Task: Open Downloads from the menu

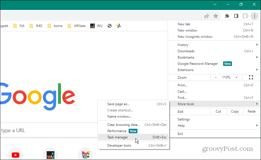Action: [214, 51]
